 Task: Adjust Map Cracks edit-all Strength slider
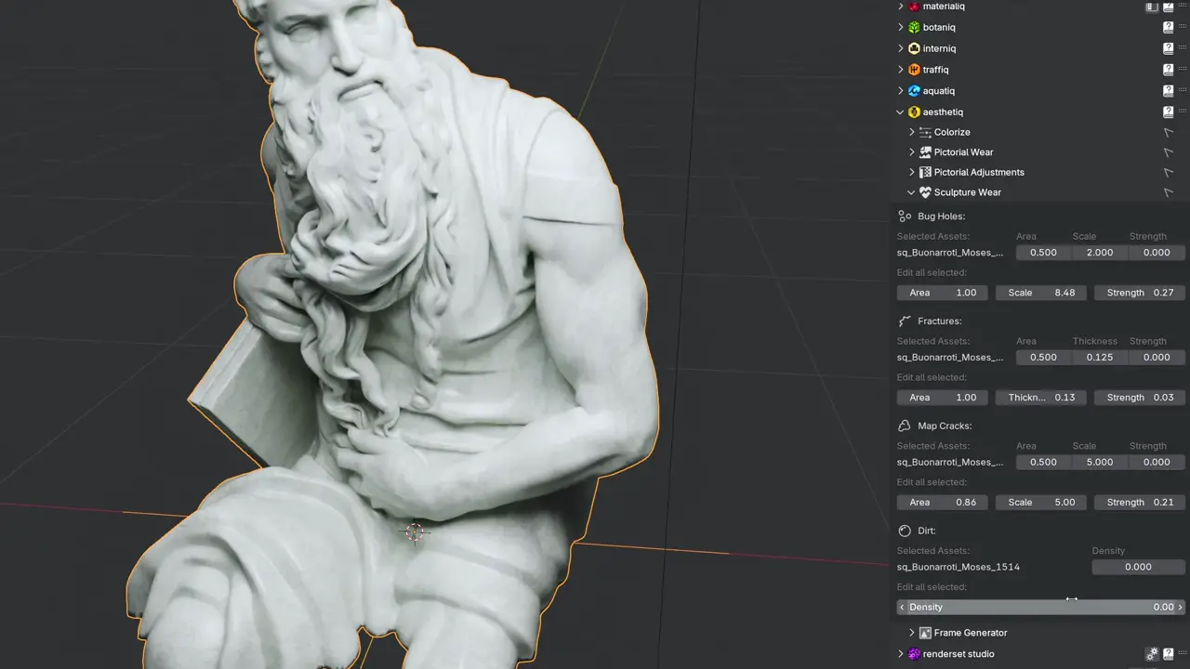pos(1140,503)
